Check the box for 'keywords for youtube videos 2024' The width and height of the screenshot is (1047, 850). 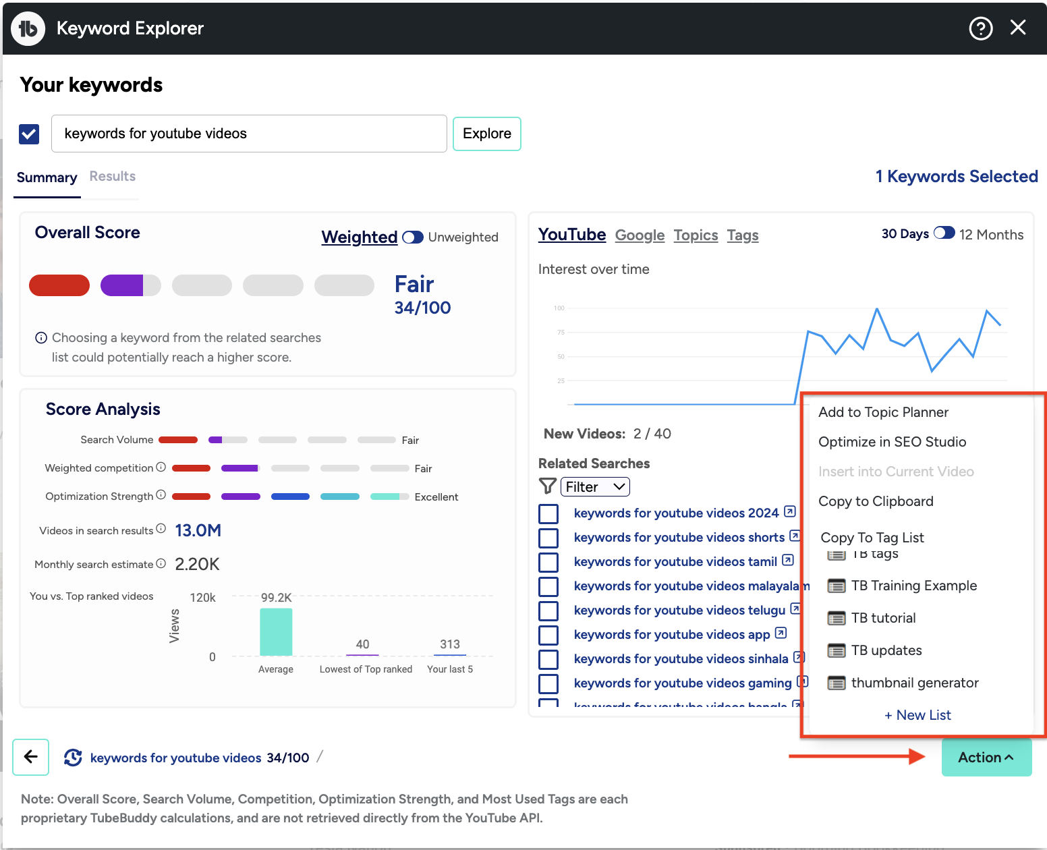[548, 514]
